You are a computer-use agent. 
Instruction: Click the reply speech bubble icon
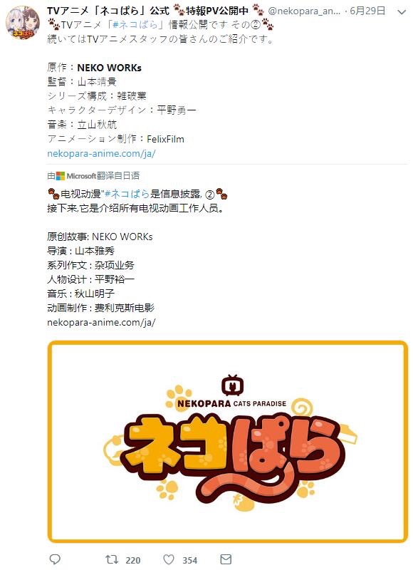click(55, 559)
